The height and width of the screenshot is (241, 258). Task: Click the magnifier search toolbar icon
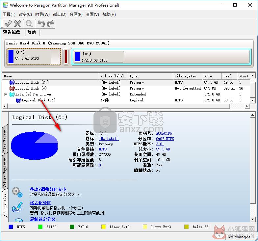(x=29, y=24)
